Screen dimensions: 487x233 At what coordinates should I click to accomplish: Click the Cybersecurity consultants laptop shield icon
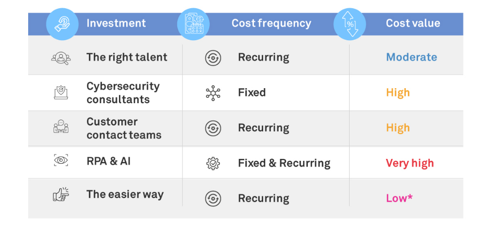tap(61, 93)
